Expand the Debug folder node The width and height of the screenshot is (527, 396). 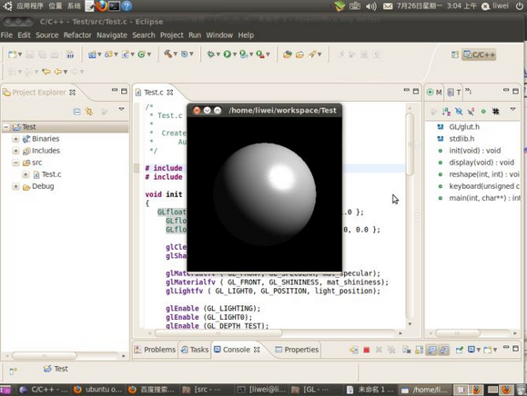pos(15,186)
